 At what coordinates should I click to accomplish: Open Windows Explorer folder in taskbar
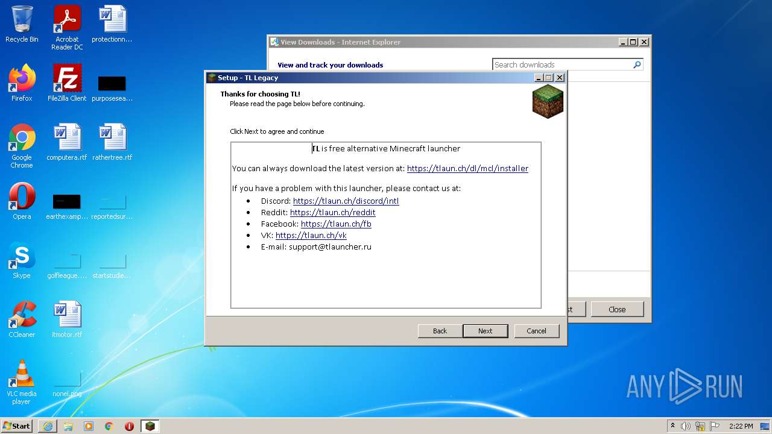click(68, 426)
